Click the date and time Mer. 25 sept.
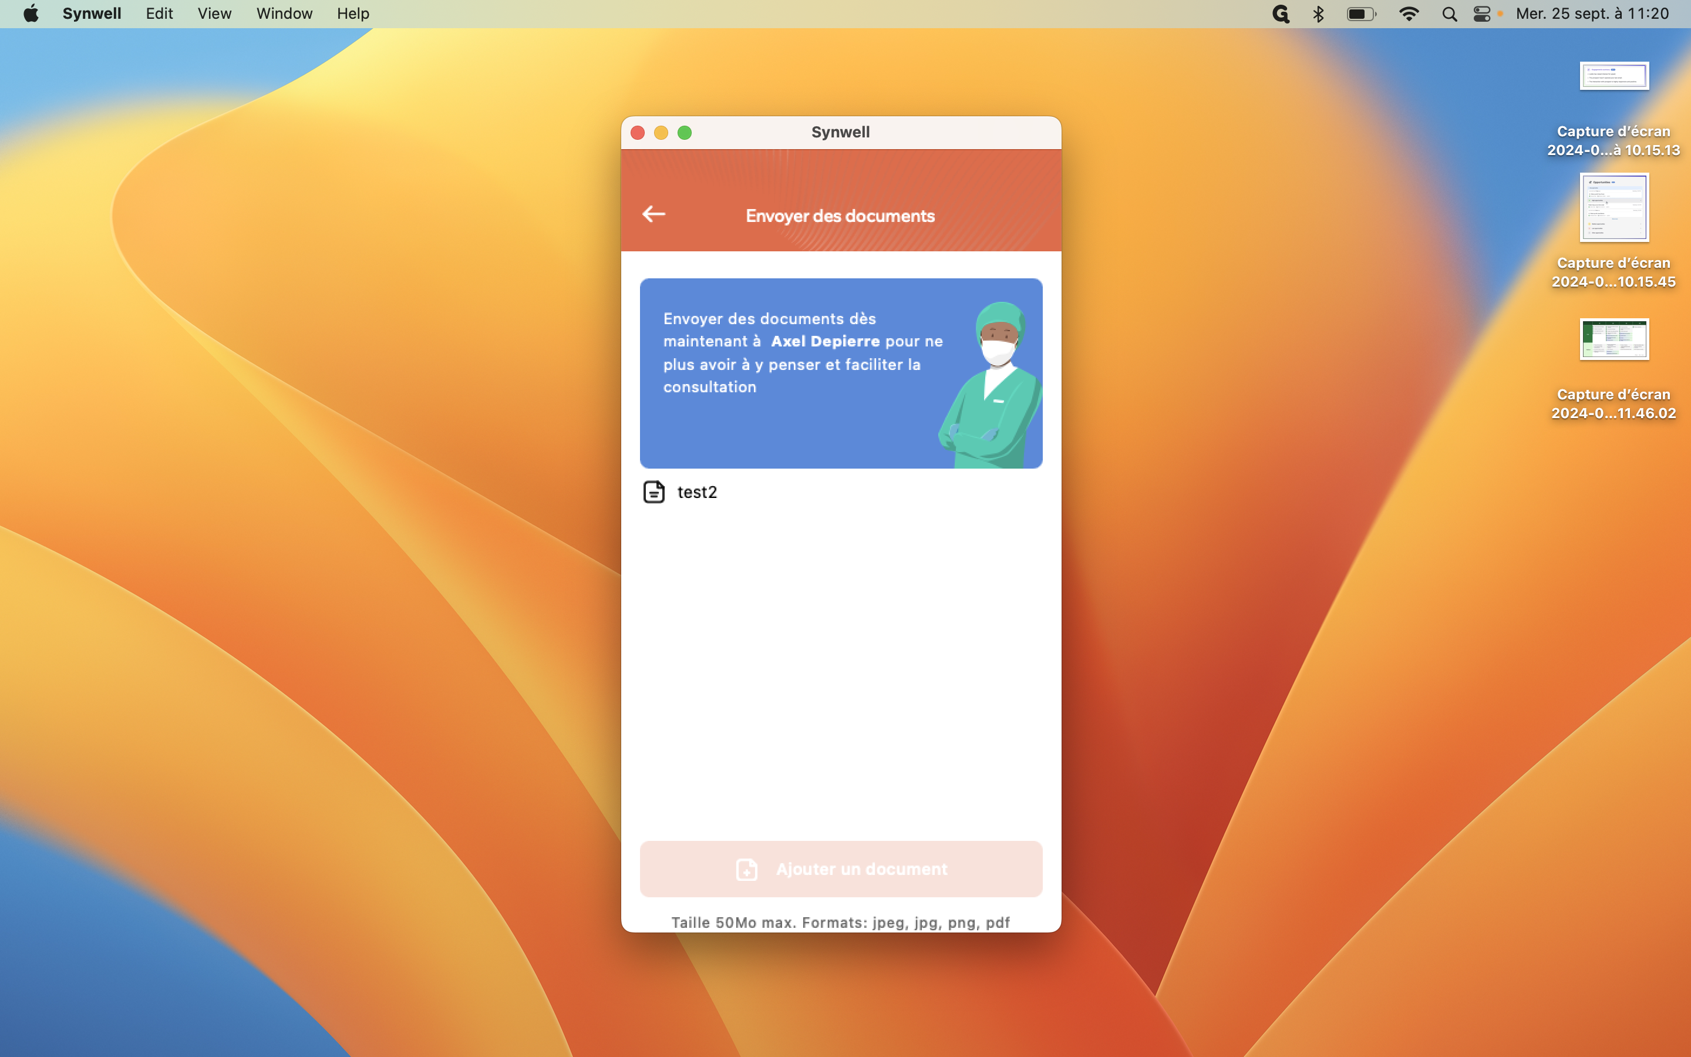Viewport: 1691px width, 1057px height. [x=1592, y=14]
